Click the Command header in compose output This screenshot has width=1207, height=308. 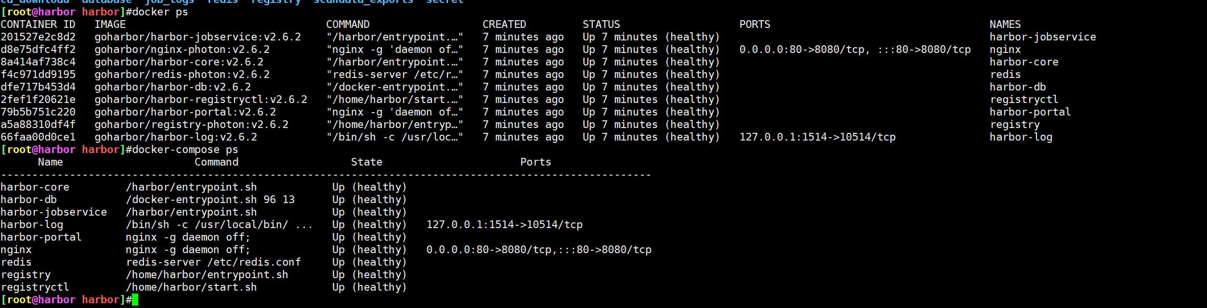pyautogui.click(x=217, y=162)
